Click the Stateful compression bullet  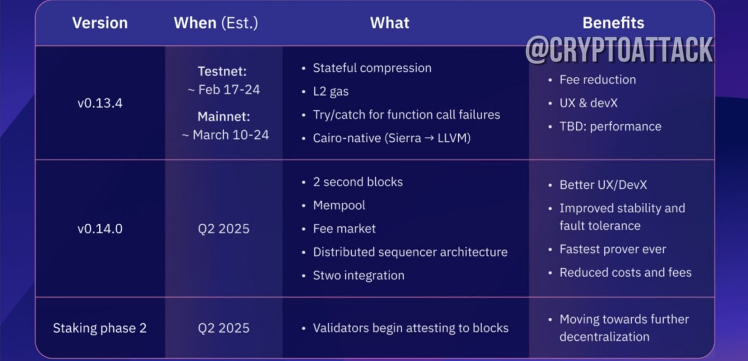coord(372,68)
